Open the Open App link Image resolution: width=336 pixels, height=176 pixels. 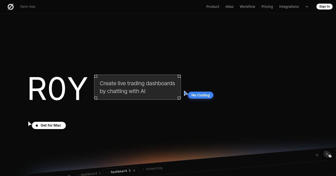coord(28,7)
